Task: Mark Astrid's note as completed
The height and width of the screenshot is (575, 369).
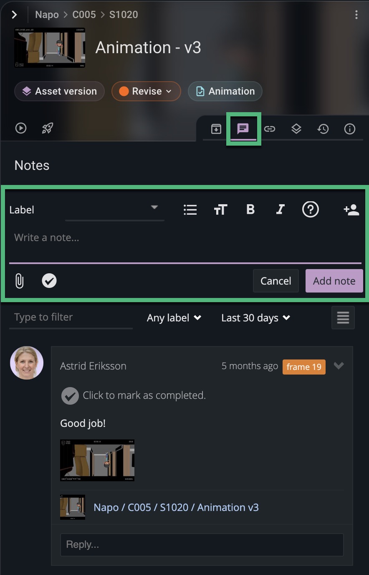Action: click(70, 395)
